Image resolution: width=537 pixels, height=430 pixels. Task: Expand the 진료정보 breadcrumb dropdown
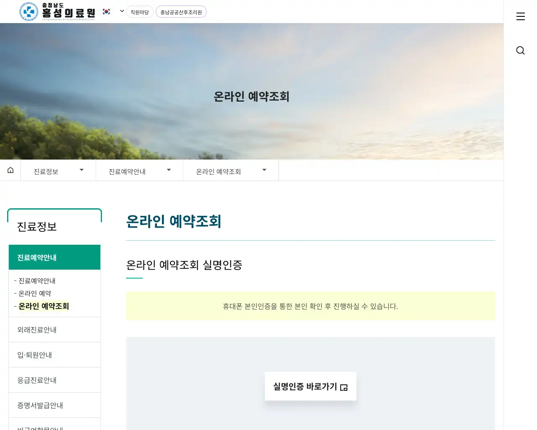click(x=58, y=171)
